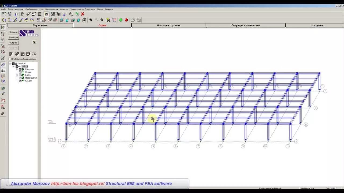Uncheck the Крыши checkbox

tap(20, 81)
